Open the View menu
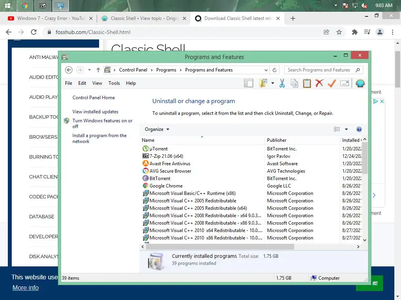 (97, 83)
